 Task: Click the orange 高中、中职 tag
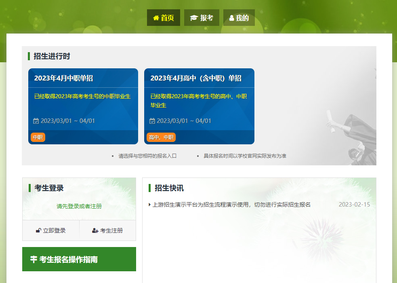(161, 137)
